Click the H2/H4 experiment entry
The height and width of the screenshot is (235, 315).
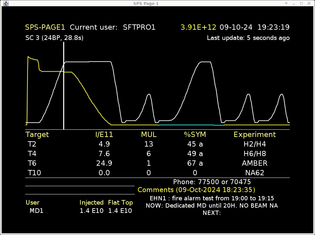[x=254, y=144]
